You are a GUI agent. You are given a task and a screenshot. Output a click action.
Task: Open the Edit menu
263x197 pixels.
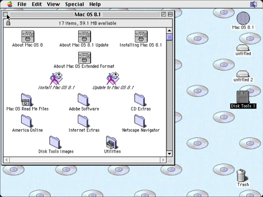tap(37, 4)
